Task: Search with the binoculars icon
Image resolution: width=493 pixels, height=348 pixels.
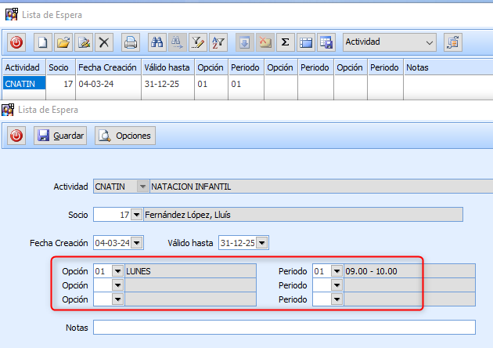Action: [157, 42]
